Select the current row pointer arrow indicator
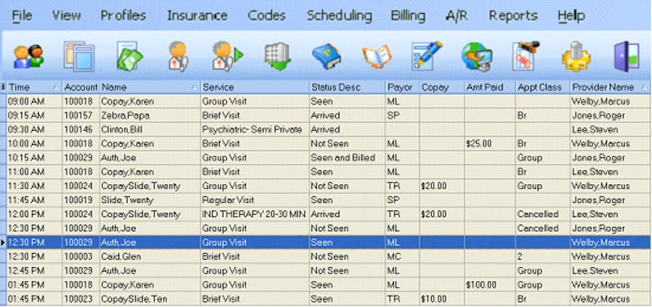 pyautogui.click(x=3, y=243)
